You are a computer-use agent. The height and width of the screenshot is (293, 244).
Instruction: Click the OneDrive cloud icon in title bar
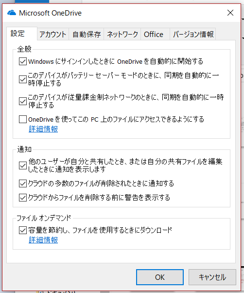point(12,13)
